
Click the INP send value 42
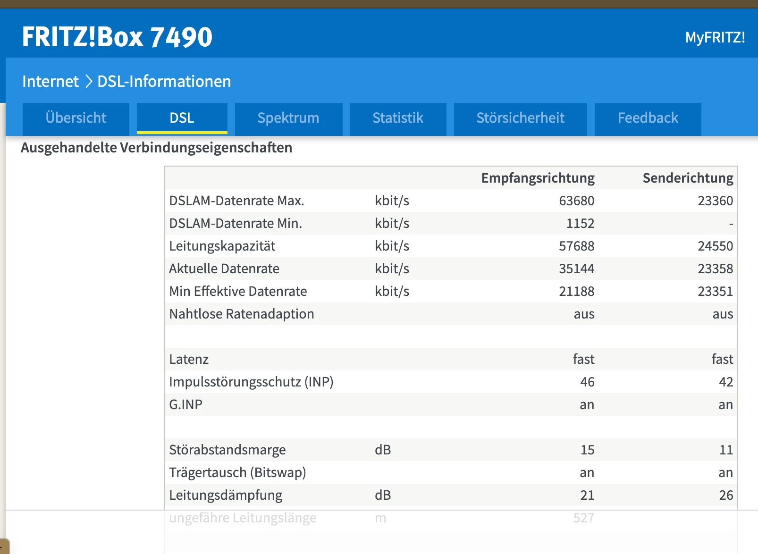726,382
